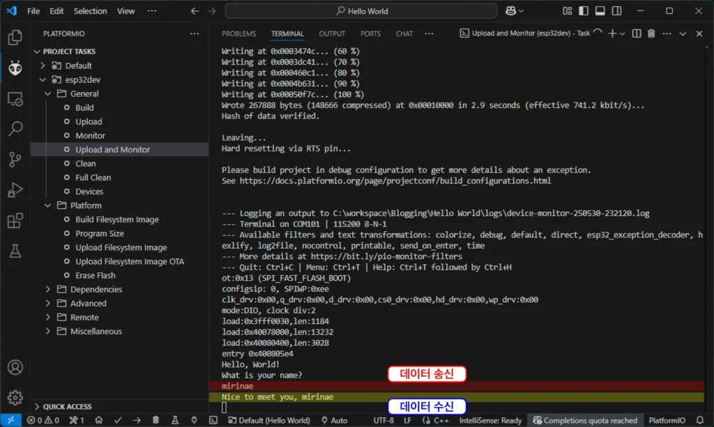Screen dimensions: 714x427
Task: Click the Copilot icon in title bar
Action: coord(510,11)
